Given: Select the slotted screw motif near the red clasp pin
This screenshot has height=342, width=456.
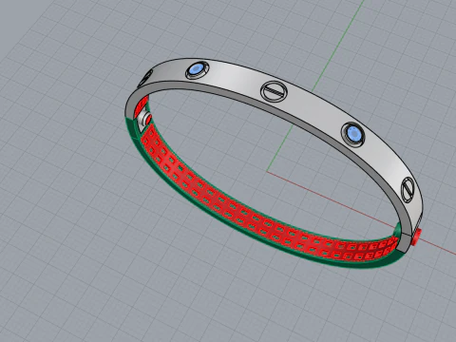Looking at the screenshot, I should 408,190.
